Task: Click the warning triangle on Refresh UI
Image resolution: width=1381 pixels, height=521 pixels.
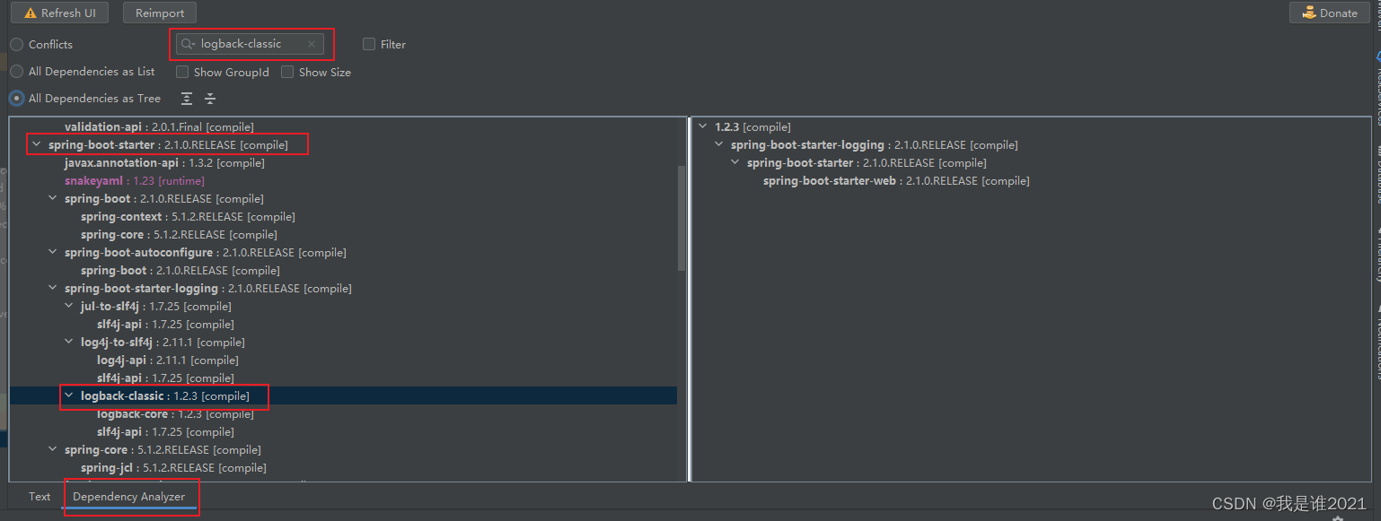Action: click(31, 13)
